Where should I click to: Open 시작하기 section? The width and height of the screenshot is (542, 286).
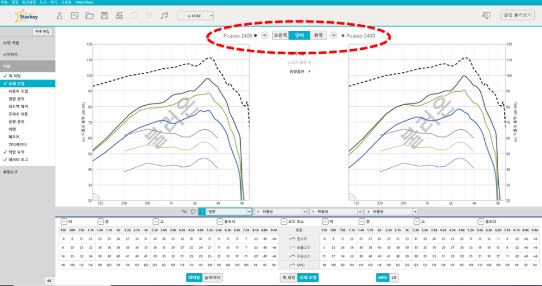click(27, 54)
